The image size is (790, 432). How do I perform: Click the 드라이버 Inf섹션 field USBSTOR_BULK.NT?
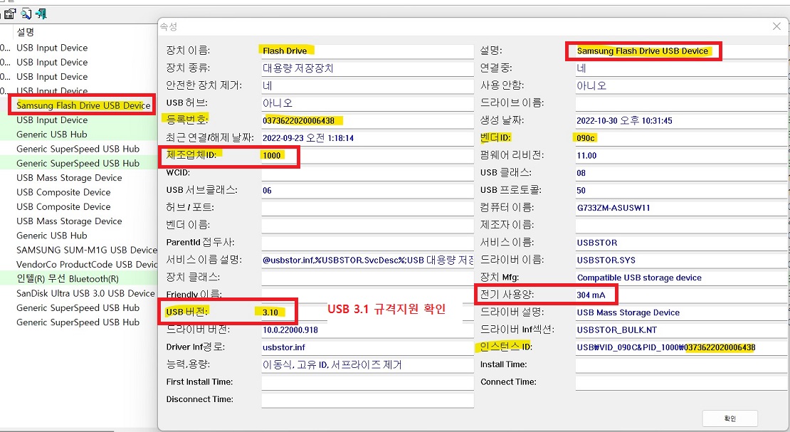point(681,330)
